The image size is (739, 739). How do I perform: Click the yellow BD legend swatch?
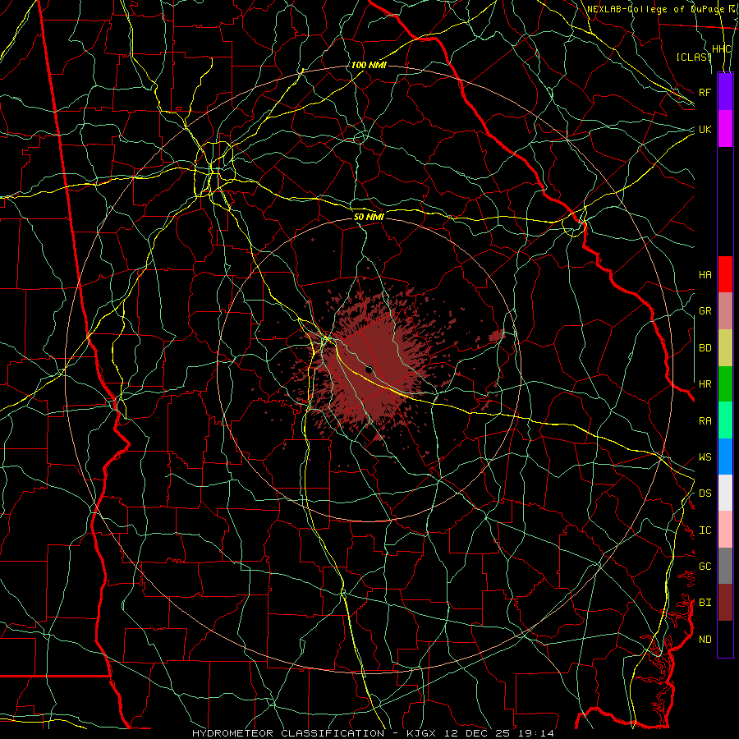point(725,348)
